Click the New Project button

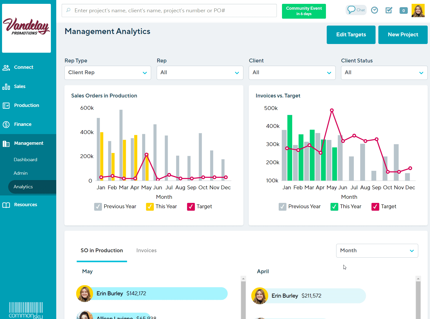[x=403, y=35]
